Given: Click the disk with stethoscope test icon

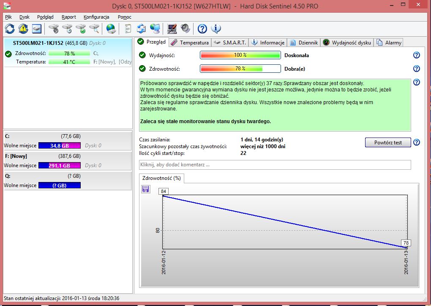Looking at the screenshot, I should pos(54,29).
